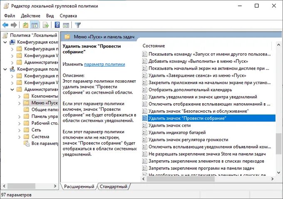Select 'Удалить значок регулятора громкости' policy
The width and height of the screenshot is (283, 199).
click(x=188, y=139)
